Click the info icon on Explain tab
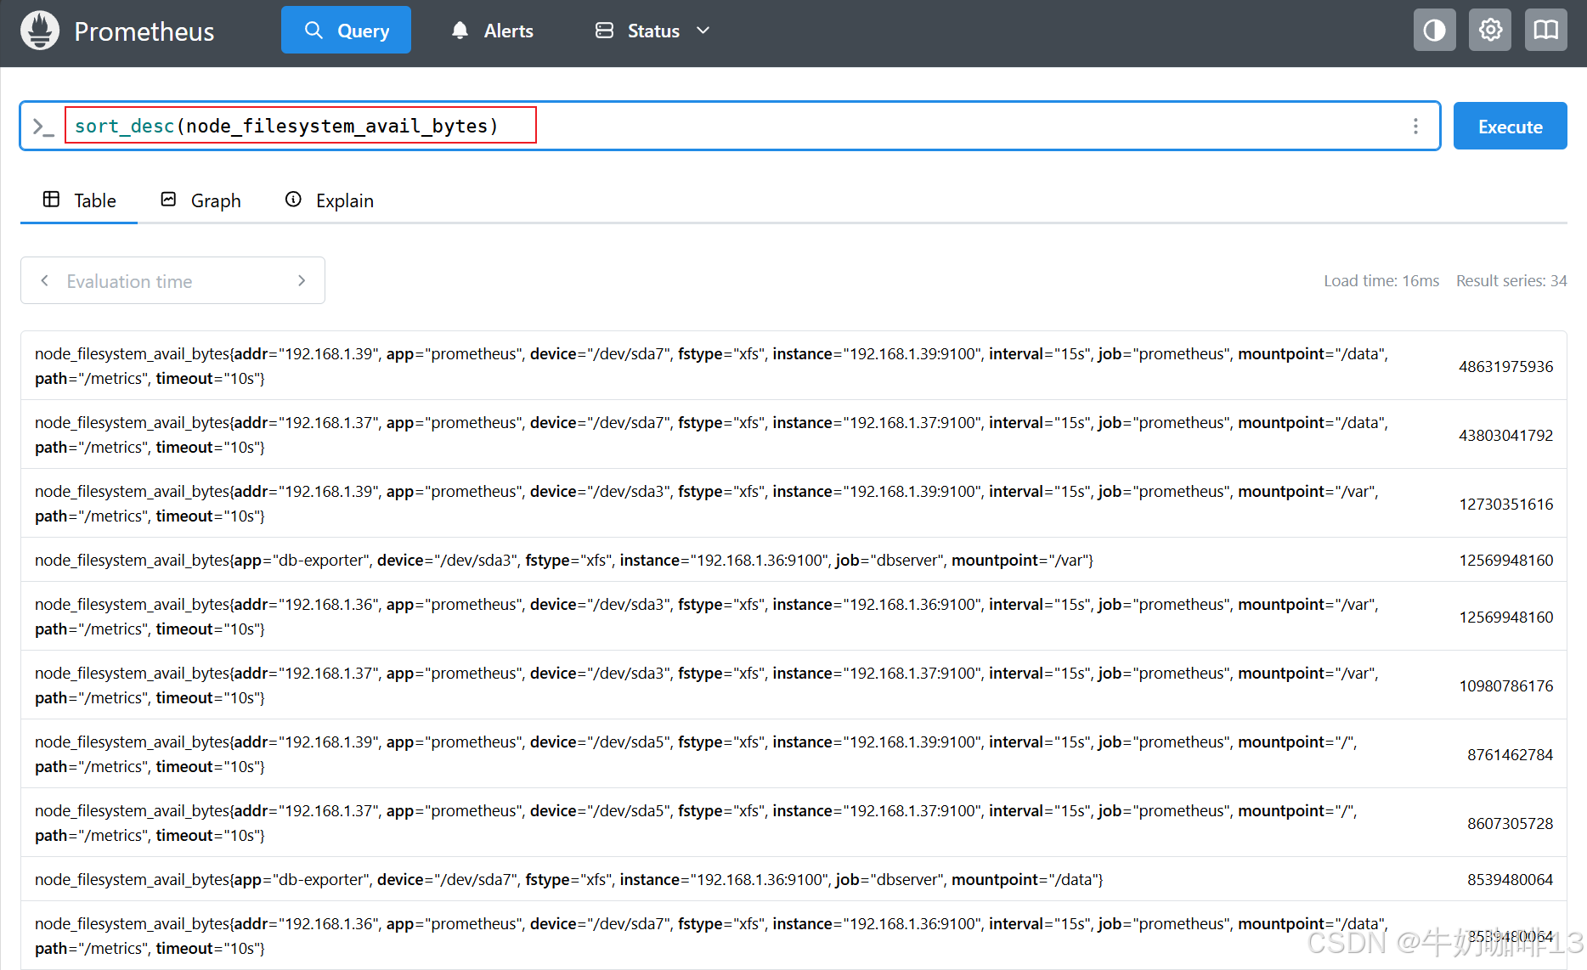The width and height of the screenshot is (1587, 970). [293, 199]
